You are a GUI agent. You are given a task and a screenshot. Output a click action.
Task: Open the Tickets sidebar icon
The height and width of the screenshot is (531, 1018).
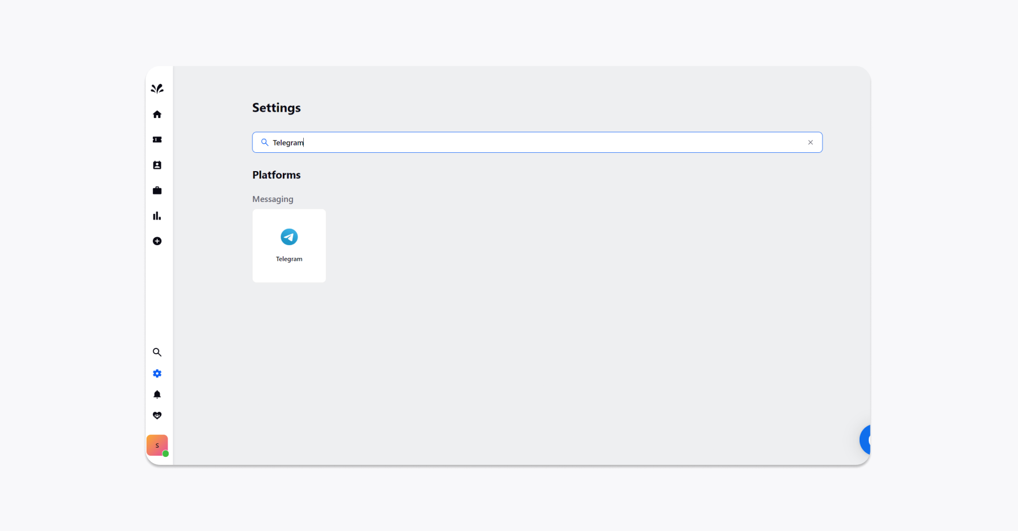157,140
